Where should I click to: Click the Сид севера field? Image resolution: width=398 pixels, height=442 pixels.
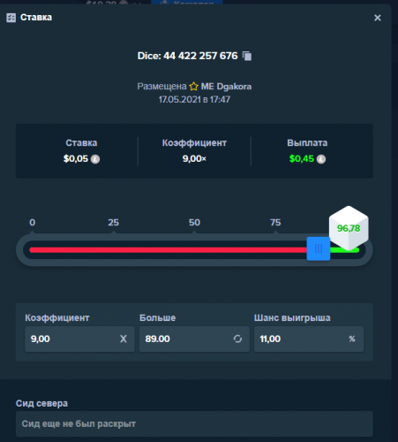pos(194,423)
